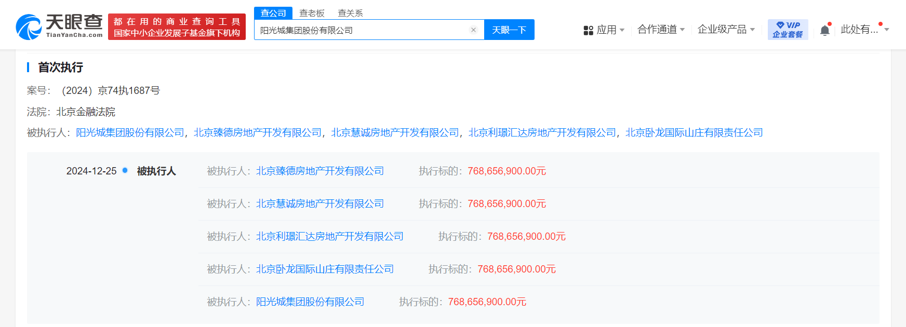Click amount 768,656,900.00元 in 北京慧诚 row
Viewport: 906px width, 327px height.
point(507,204)
